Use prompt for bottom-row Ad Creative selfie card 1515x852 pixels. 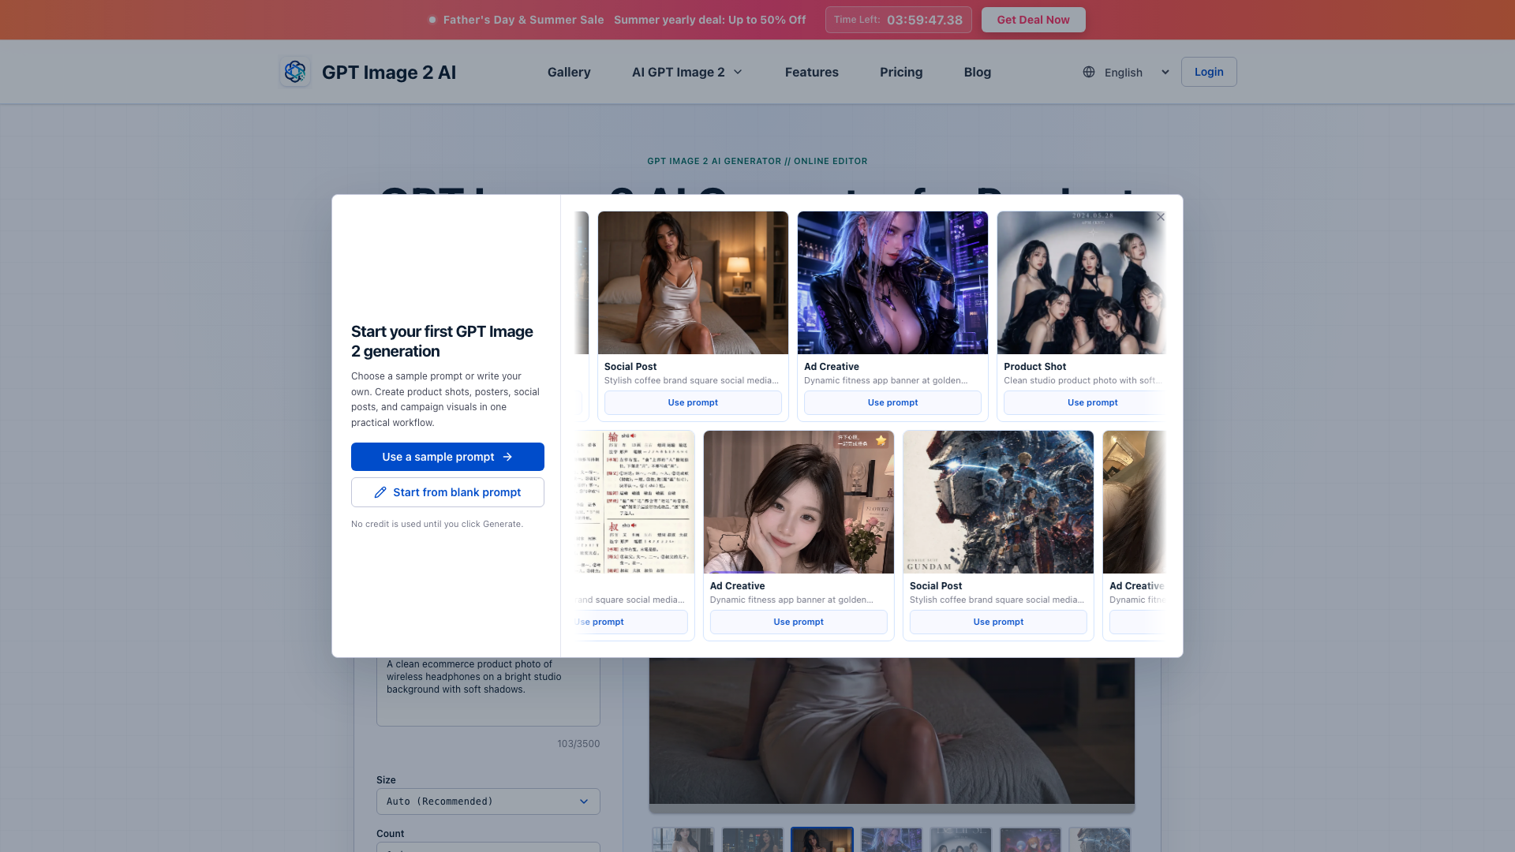(799, 622)
